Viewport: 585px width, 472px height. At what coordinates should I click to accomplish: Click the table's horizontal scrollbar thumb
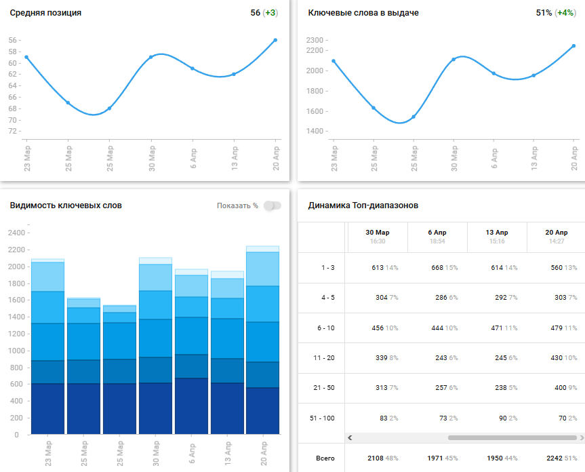tap(512, 437)
